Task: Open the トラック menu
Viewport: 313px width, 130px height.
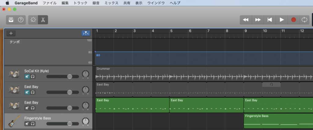Action: pyautogui.click(x=80, y=3)
